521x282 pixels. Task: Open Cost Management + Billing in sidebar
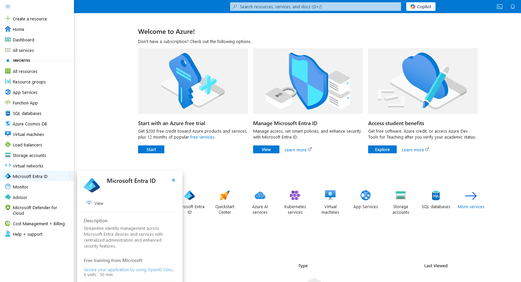[x=38, y=224]
